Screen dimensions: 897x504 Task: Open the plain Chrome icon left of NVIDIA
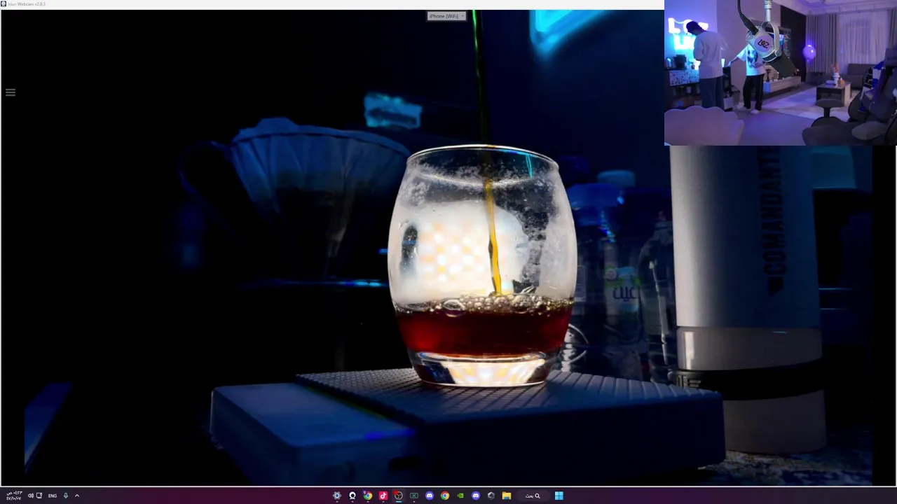pyautogui.click(x=445, y=496)
